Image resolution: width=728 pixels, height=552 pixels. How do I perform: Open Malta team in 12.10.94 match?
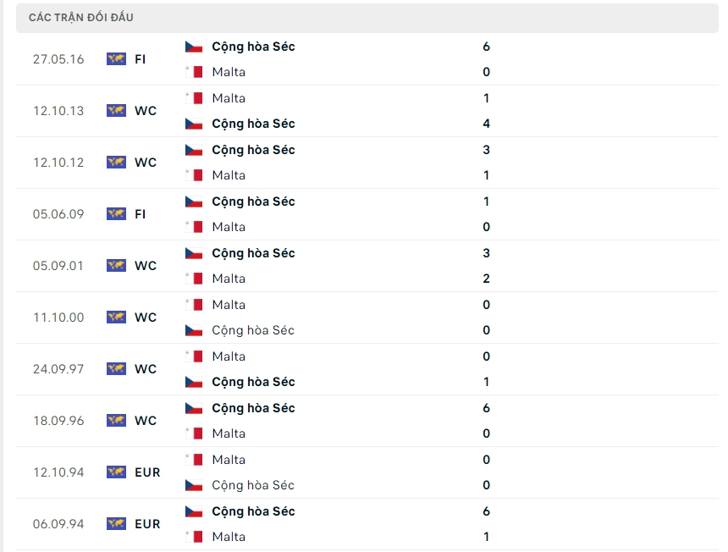[x=229, y=460]
